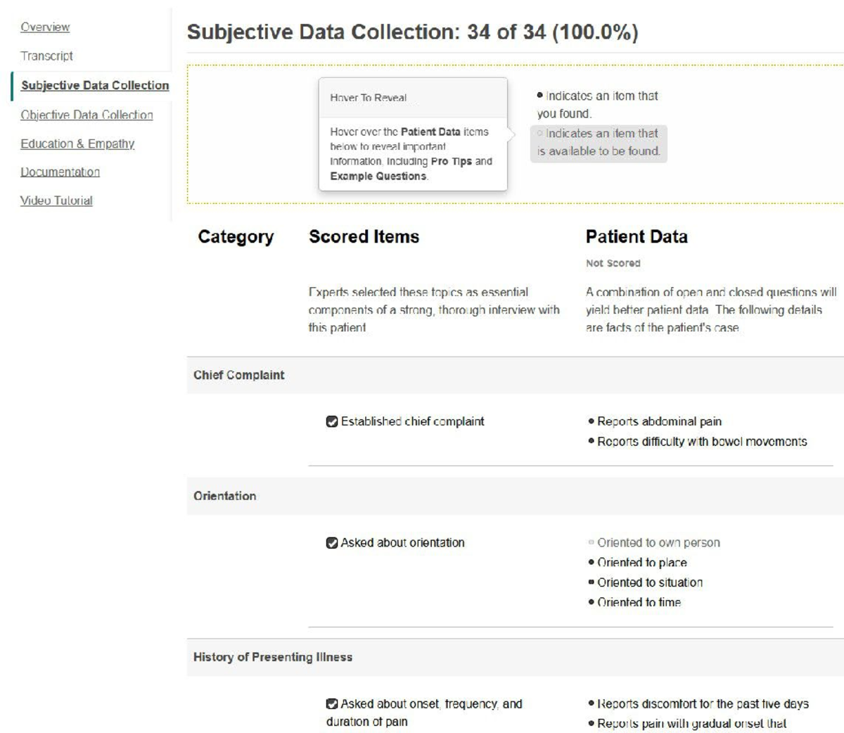Open the Objective Data Collection link

click(87, 115)
